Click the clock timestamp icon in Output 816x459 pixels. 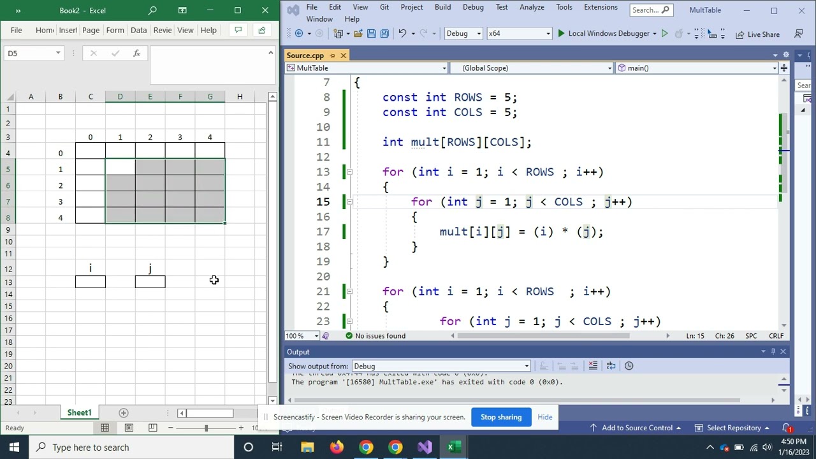(x=629, y=366)
